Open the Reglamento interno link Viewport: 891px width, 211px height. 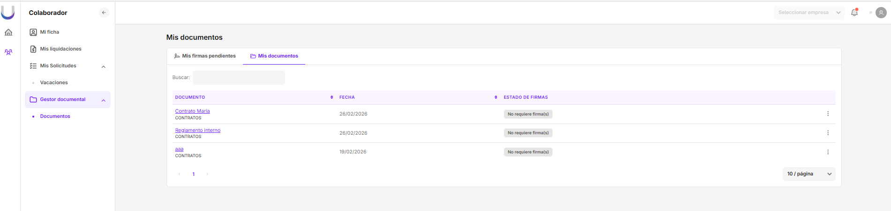197,131
